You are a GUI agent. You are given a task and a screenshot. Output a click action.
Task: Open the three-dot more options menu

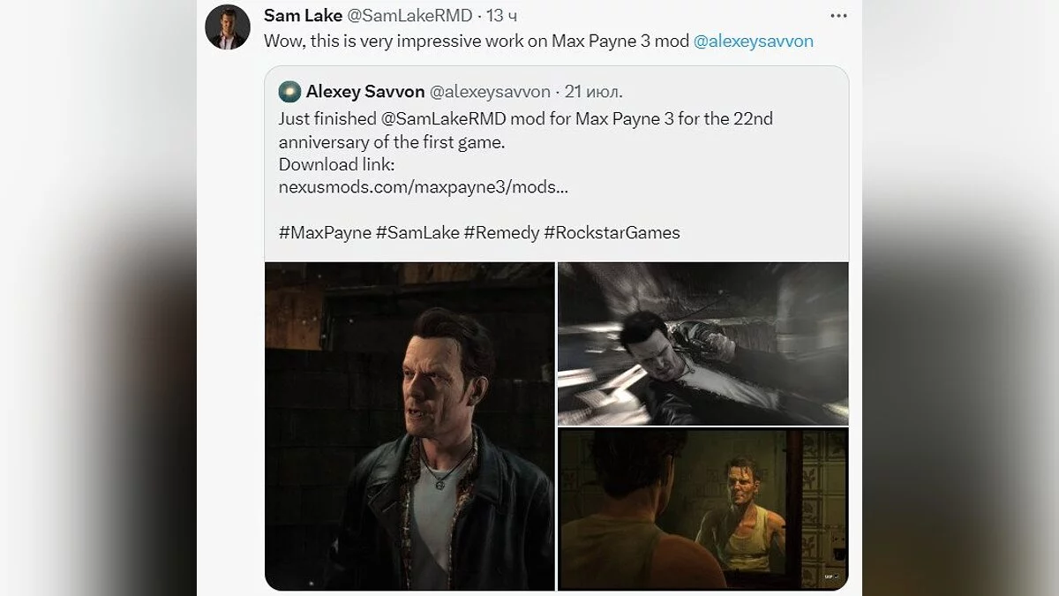pos(838,16)
